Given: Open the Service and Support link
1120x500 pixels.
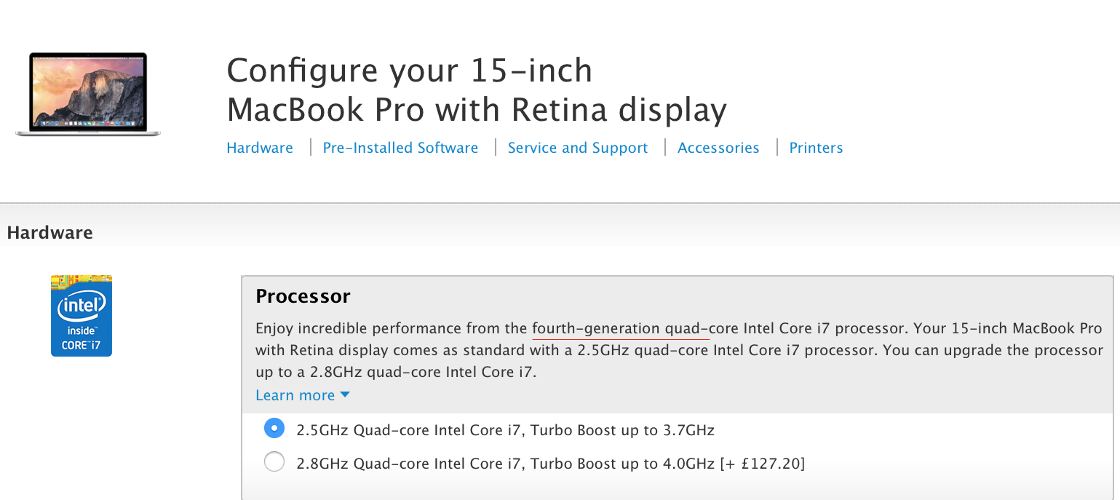Looking at the screenshot, I should (578, 148).
